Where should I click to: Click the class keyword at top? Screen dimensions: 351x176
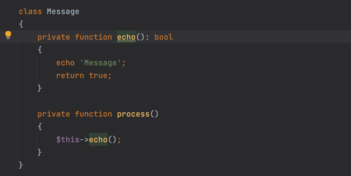[x=30, y=12]
